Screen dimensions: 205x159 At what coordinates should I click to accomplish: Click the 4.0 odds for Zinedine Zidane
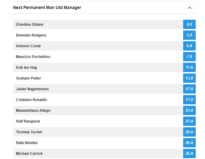point(189,25)
